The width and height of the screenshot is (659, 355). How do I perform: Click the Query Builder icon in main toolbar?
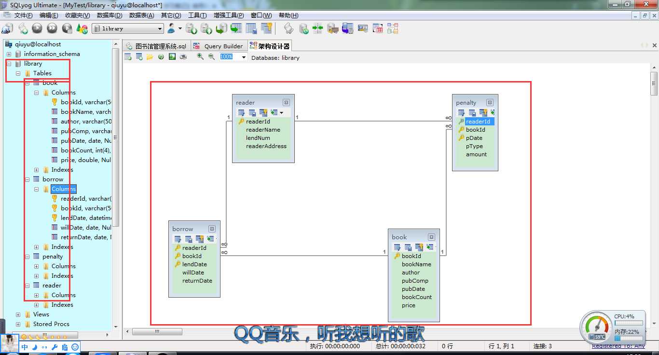pos(377,28)
